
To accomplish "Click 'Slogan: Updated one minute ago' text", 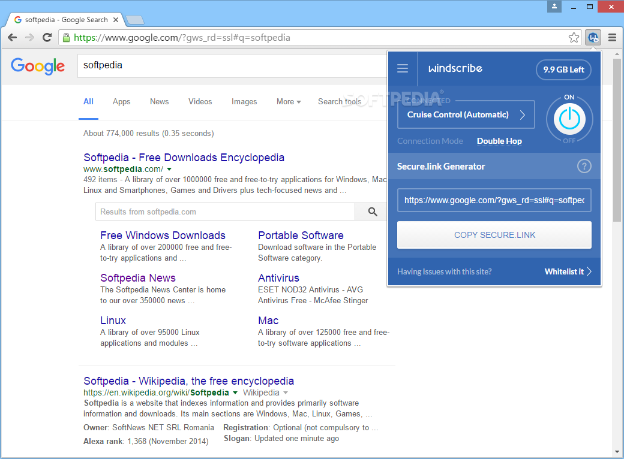I will pyautogui.click(x=281, y=439).
